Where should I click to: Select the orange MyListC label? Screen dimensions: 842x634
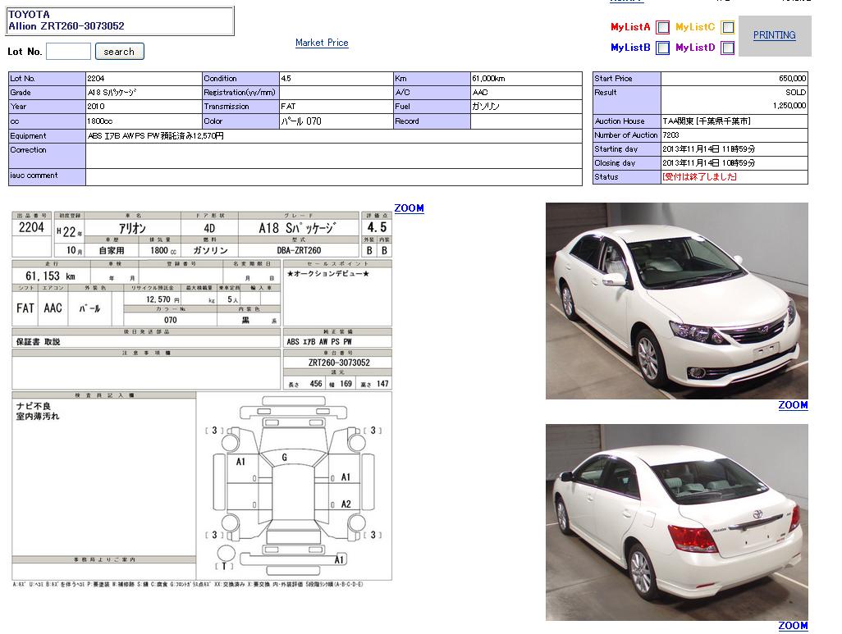[x=695, y=27]
